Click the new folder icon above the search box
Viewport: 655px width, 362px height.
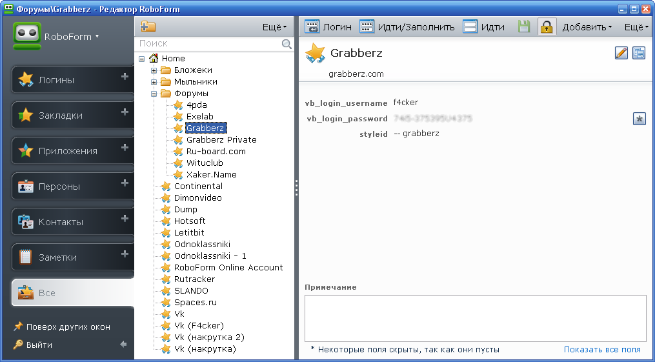[148, 26]
